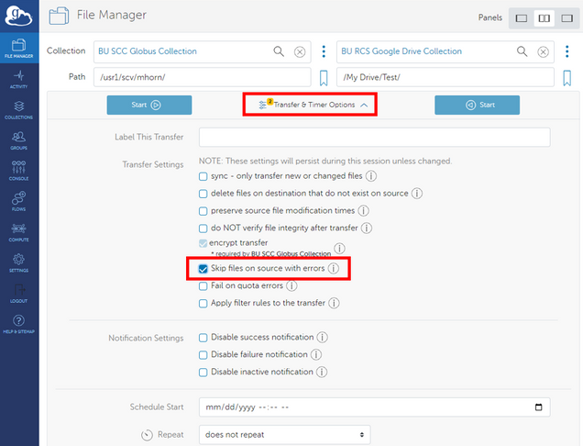This screenshot has height=446, width=583.
Task: Enable delete files on destination option
Action: pos(203,194)
